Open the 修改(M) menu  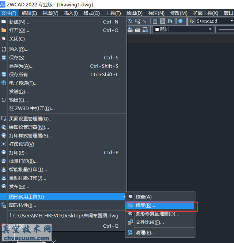tap(179, 13)
